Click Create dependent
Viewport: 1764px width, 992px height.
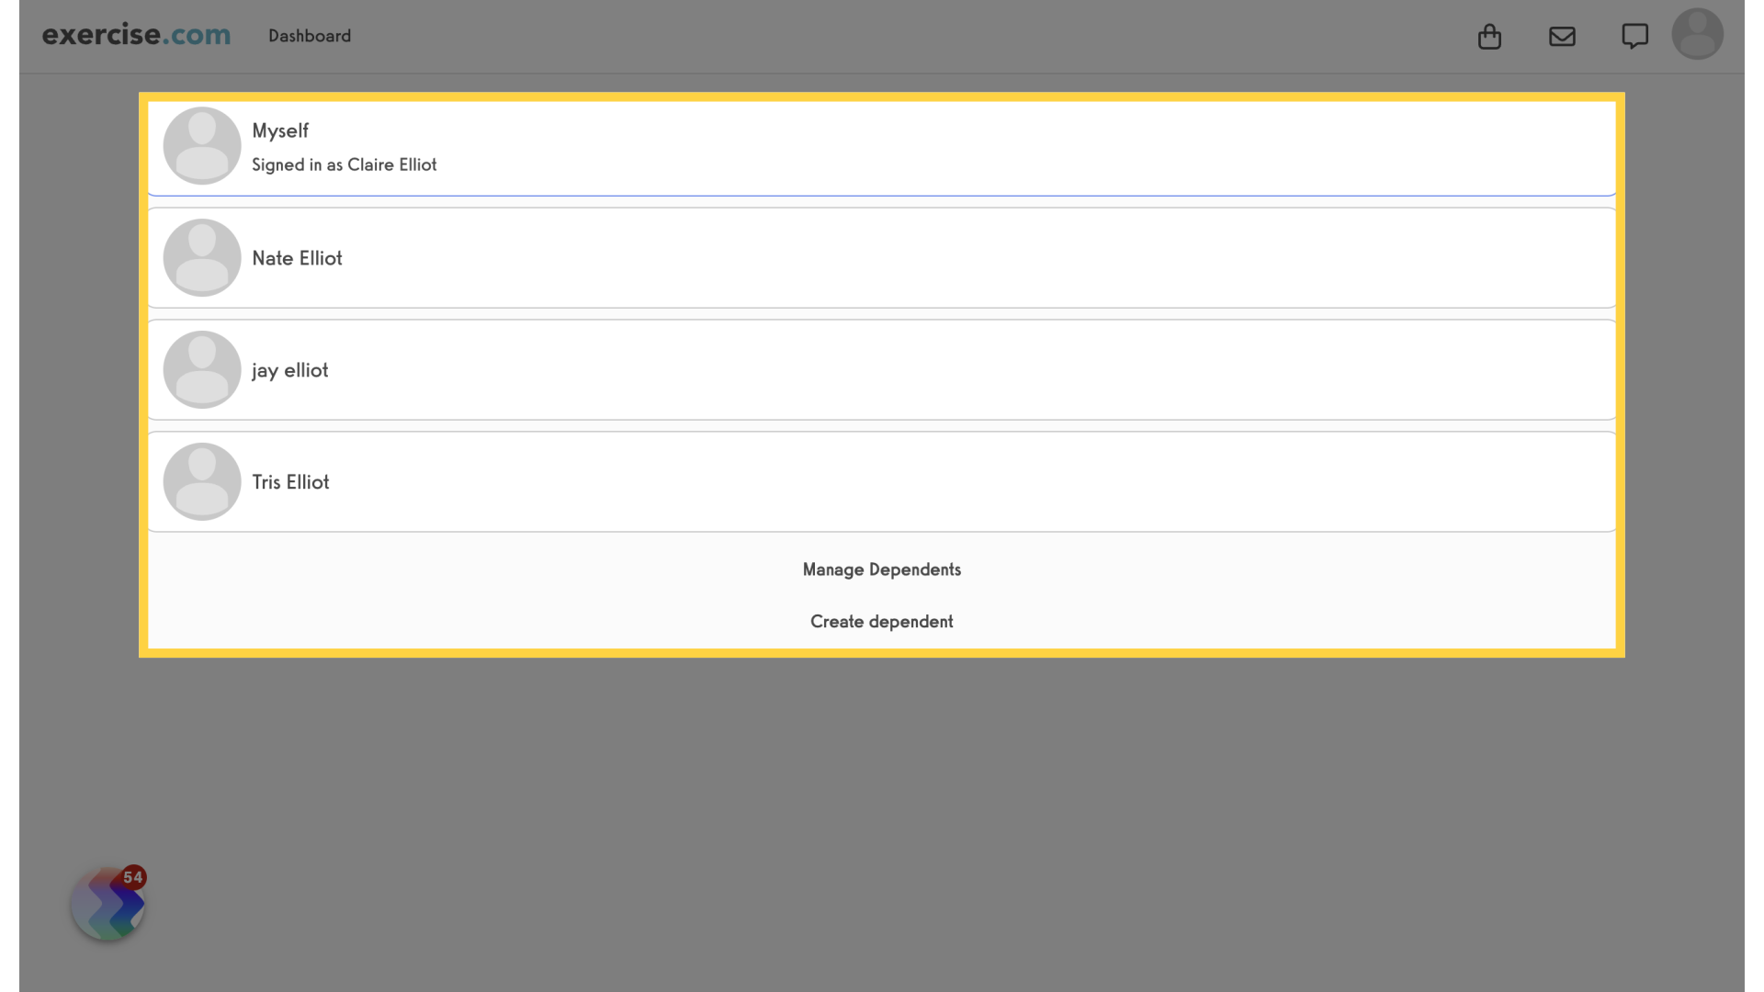pyautogui.click(x=882, y=622)
